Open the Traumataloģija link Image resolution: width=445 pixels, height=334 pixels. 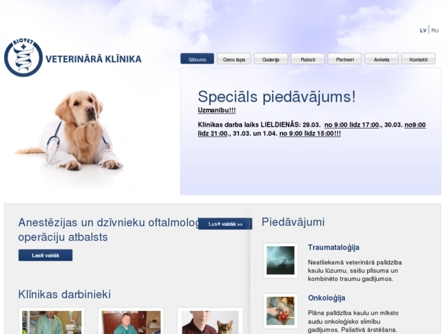click(x=334, y=248)
